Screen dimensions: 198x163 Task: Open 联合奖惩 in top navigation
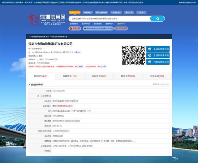tap(28, 2)
